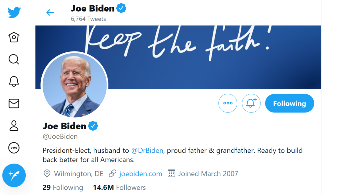Click the verified badge beside profile name
Screen dimensions: 346x195
[93, 126]
